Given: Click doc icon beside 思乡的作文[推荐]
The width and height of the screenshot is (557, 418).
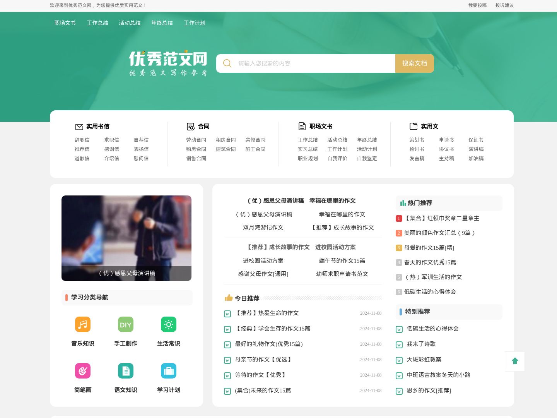Looking at the screenshot, I should pyautogui.click(x=399, y=391).
